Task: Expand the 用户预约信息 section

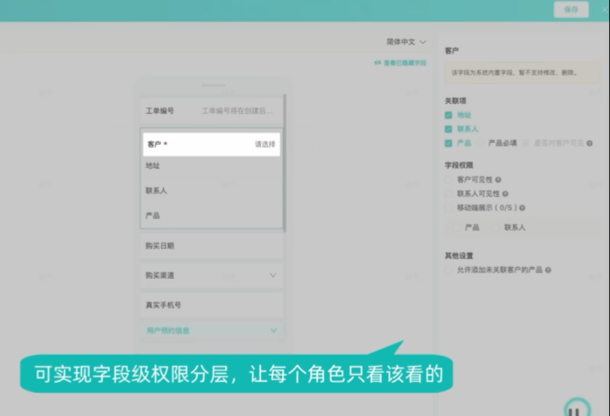Action: click(212, 330)
